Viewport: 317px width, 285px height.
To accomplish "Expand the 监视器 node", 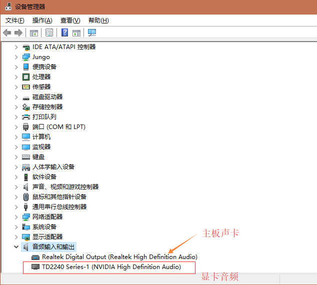I will (16, 147).
